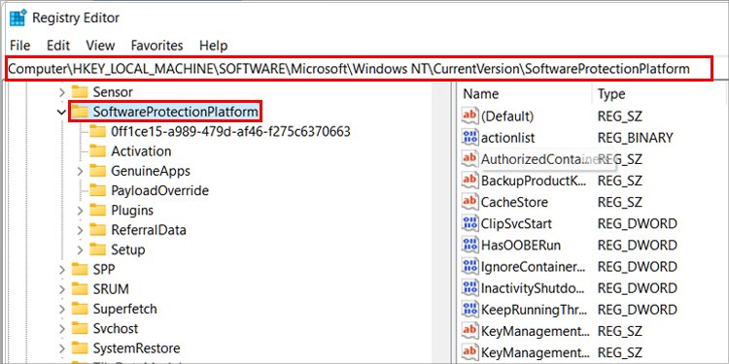The image size is (729, 364).
Task: Select the Sensor key
Action: [x=113, y=92]
